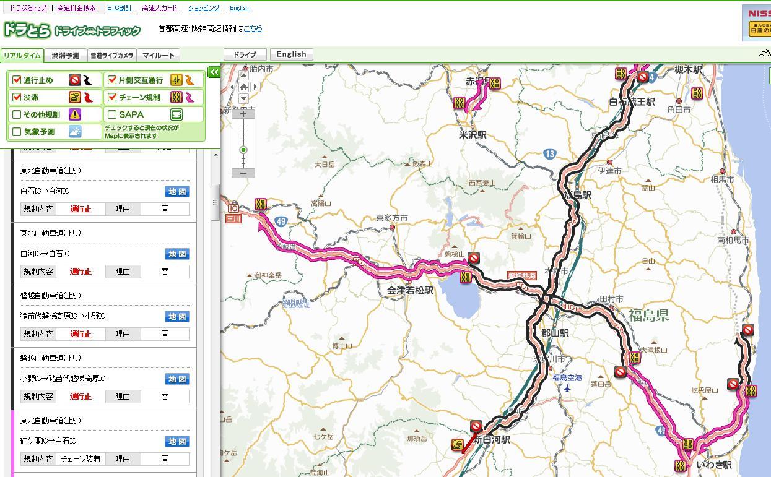This screenshot has width=771, height=477.
Task: Select the ドライブ tab above map
Action: point(245,54)
